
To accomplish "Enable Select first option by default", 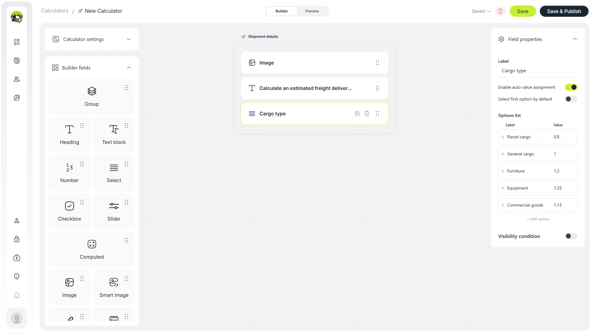I will (x=571, y=99).
